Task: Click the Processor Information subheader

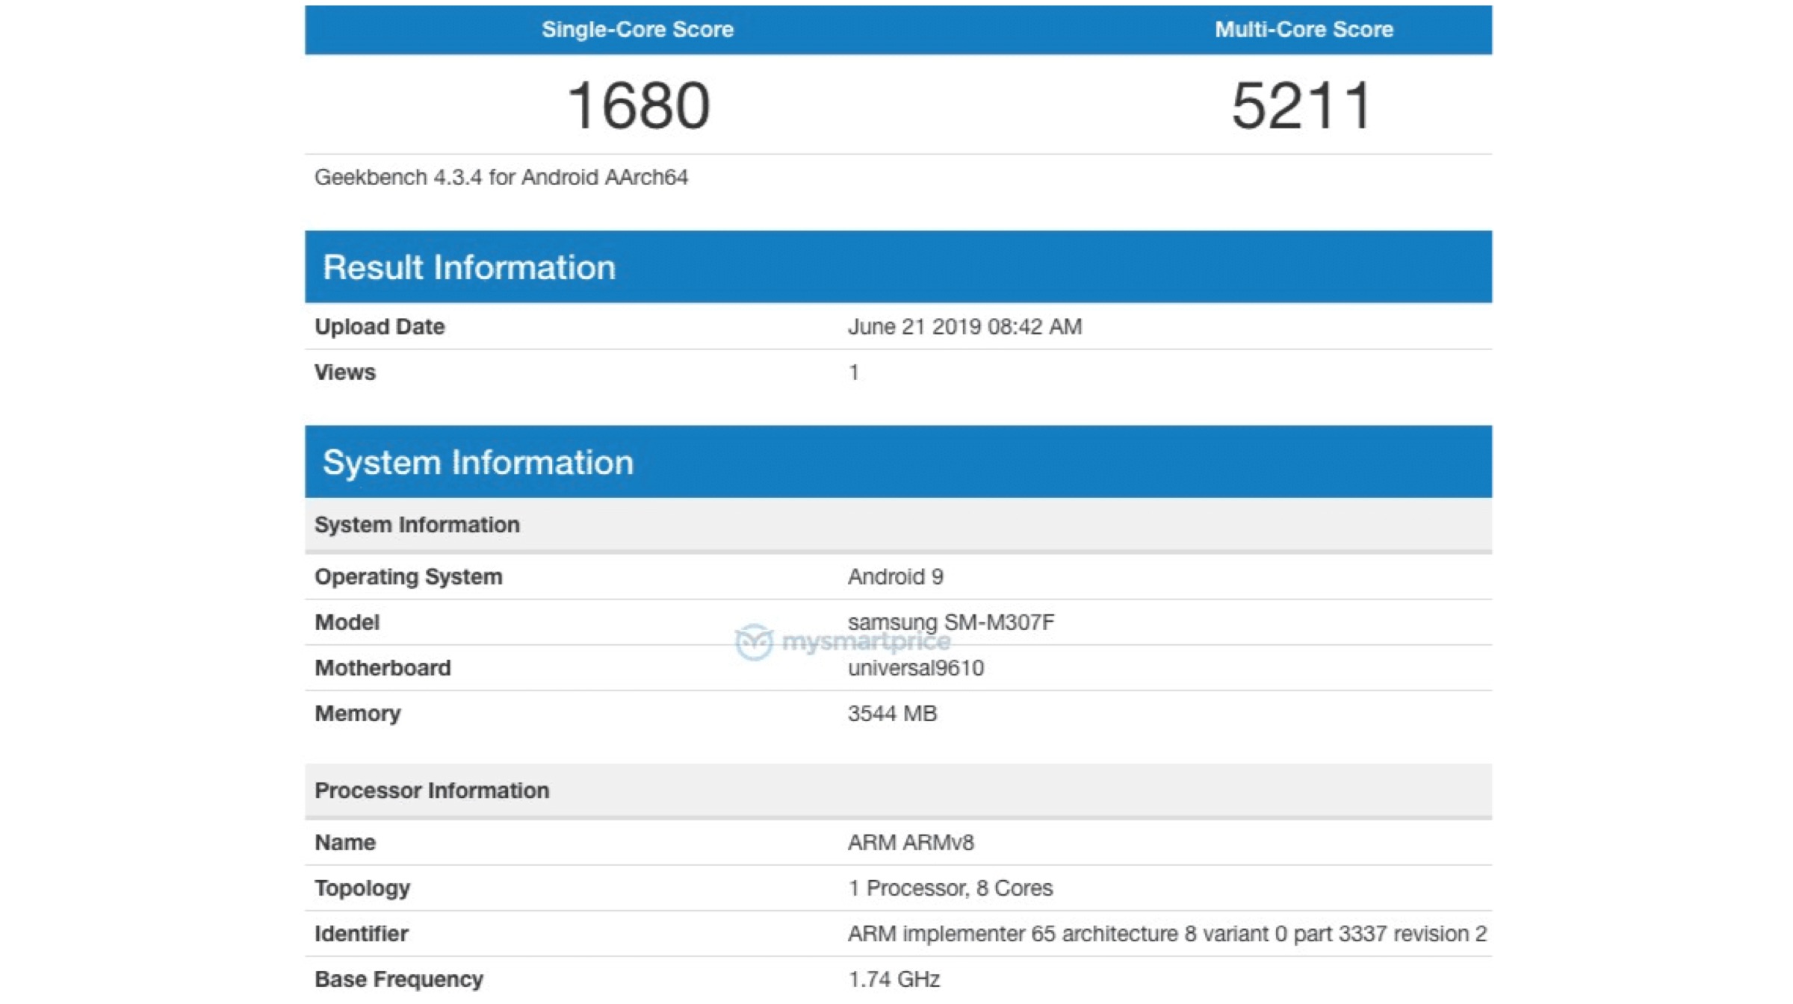Action: [x=432, y=791]
